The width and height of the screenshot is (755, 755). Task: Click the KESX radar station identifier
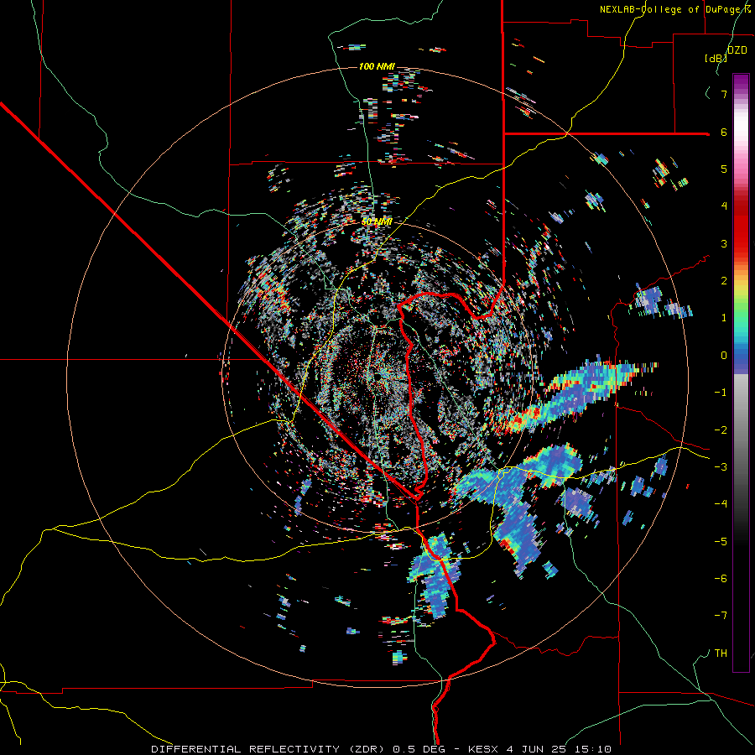tap(484, 749)
